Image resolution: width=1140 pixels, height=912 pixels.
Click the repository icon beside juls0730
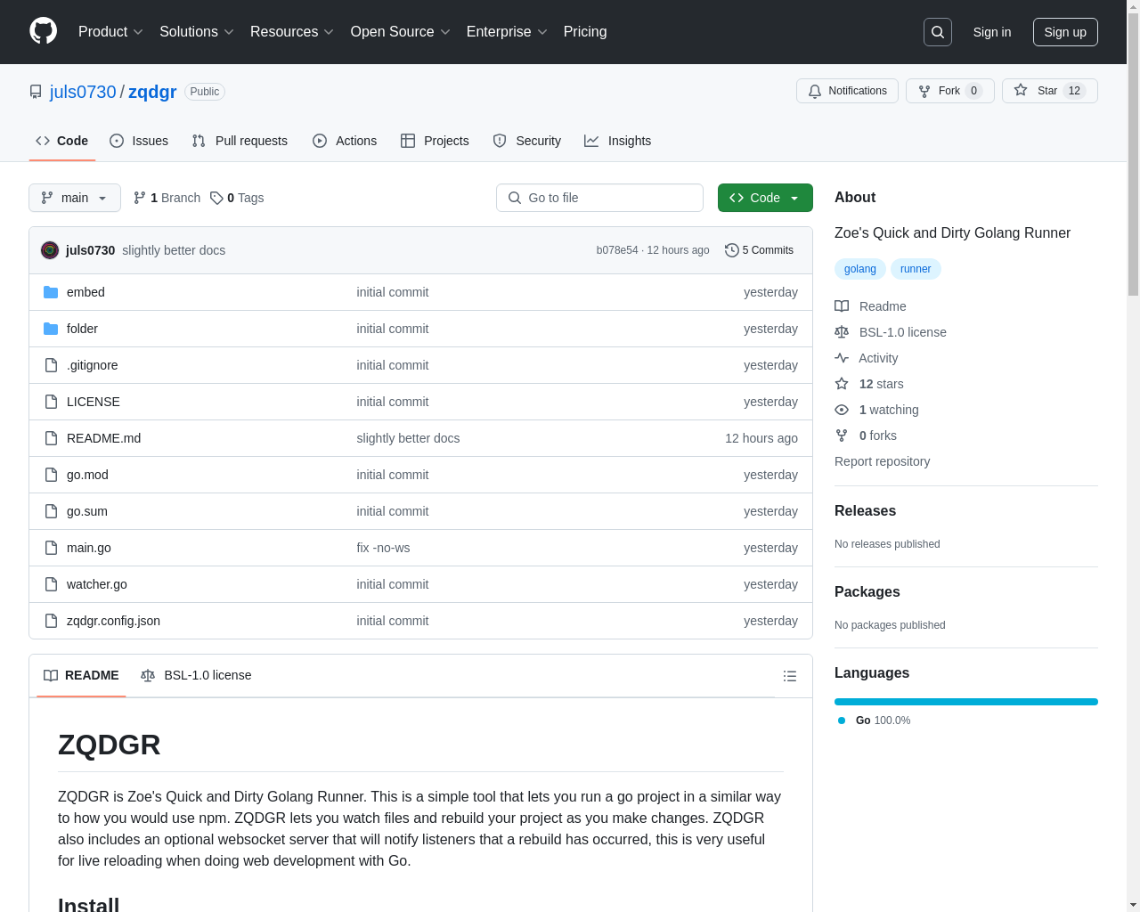[36, 92]
